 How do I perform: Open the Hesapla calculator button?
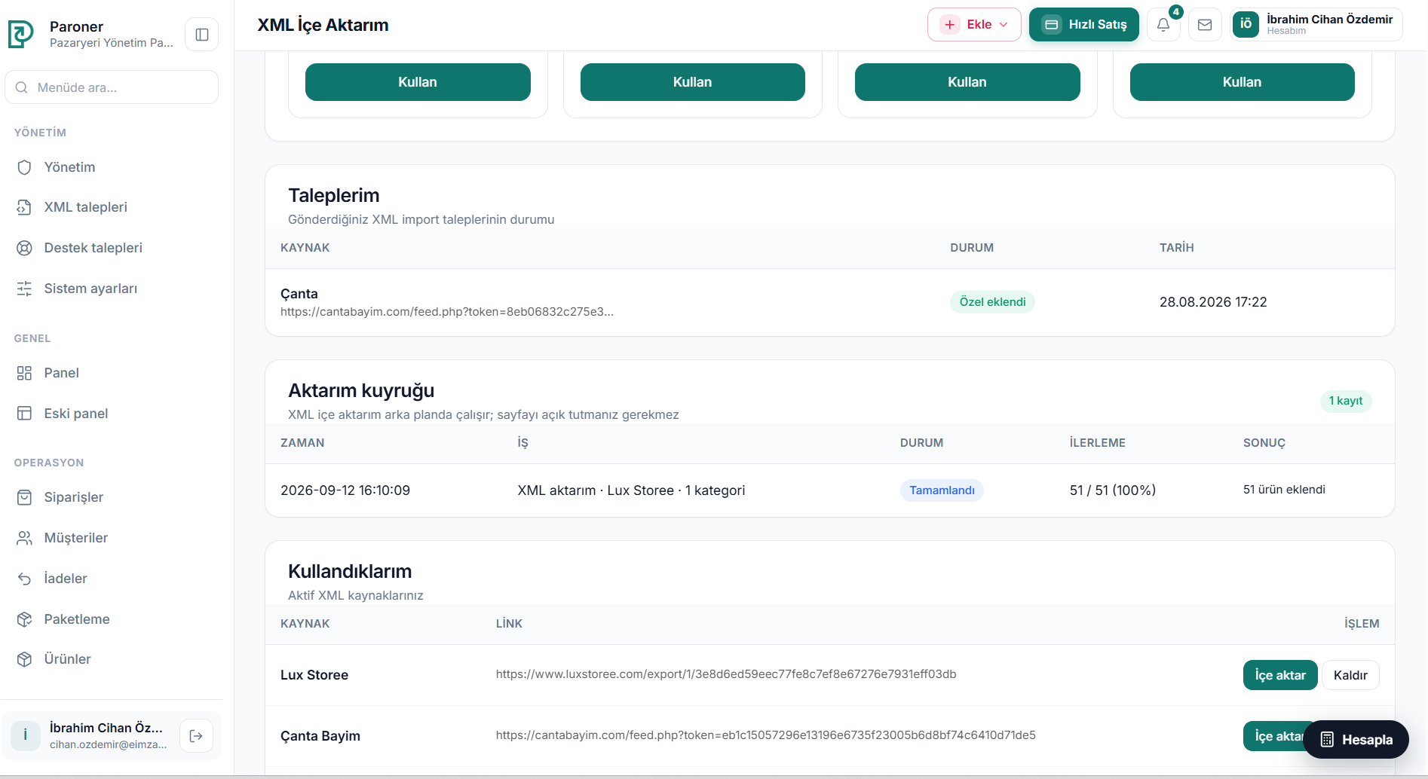click(x=1356, y=740)
